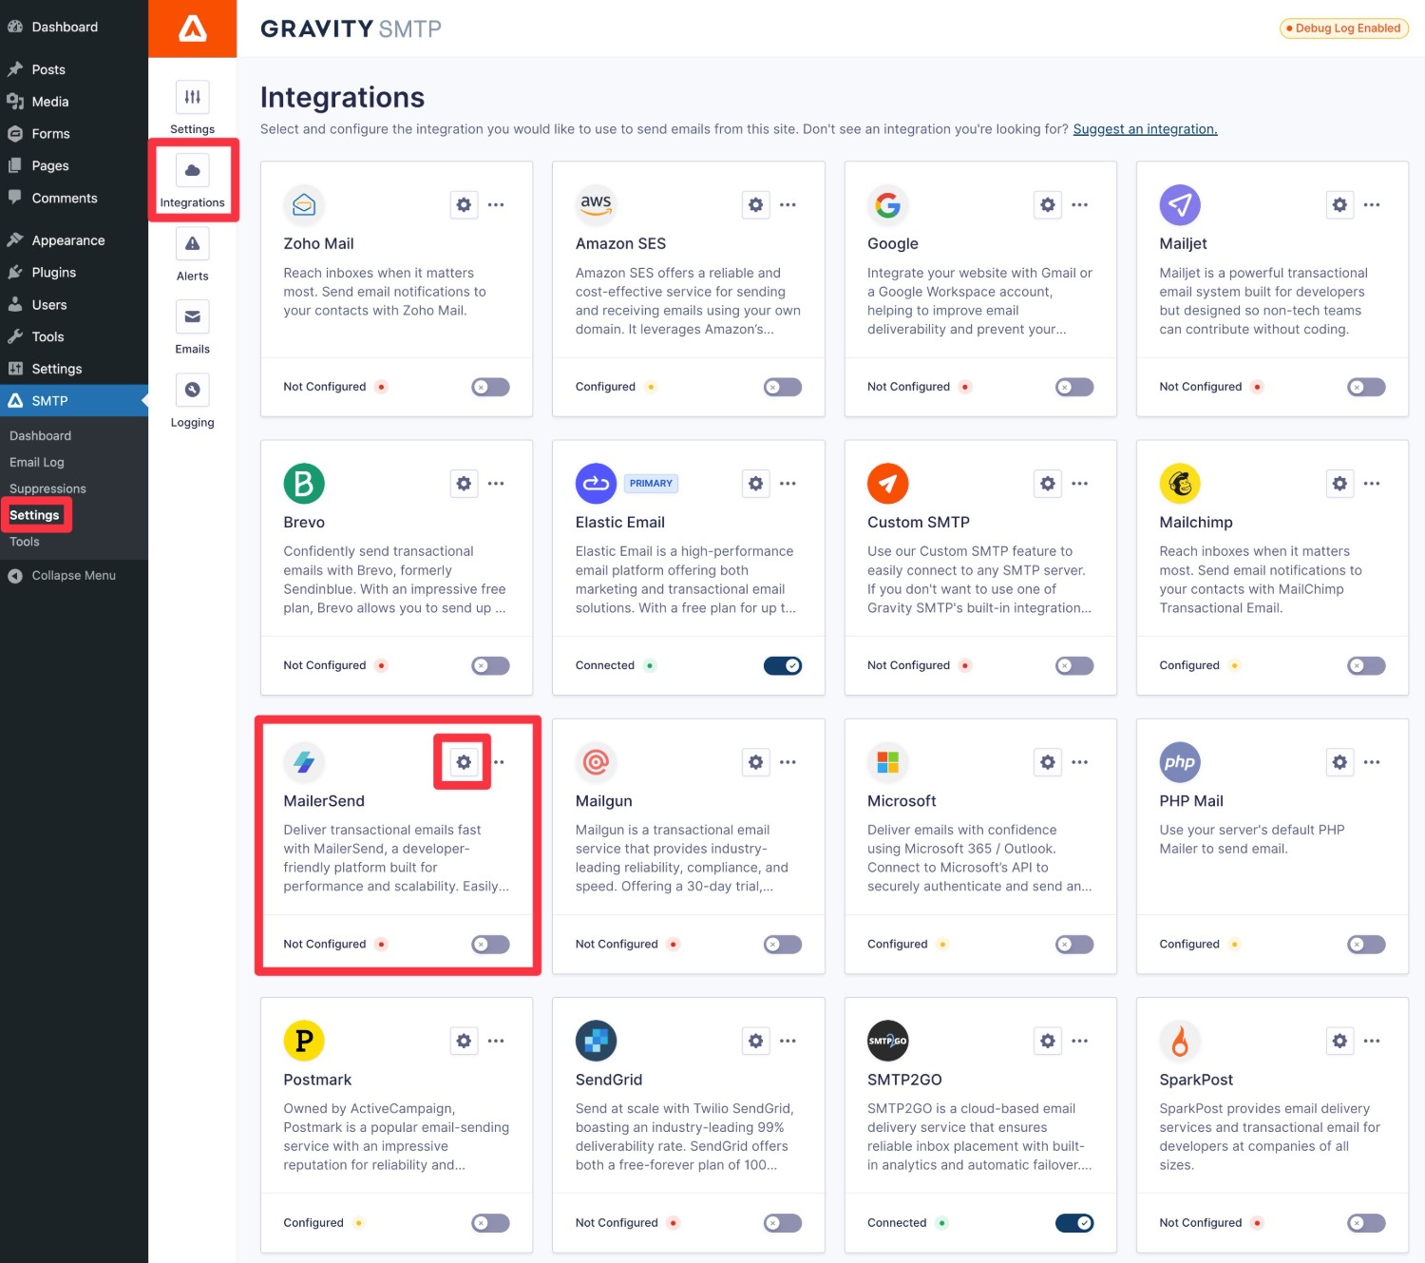
Task: Click Collapse Menu
Action: point(74,575)
